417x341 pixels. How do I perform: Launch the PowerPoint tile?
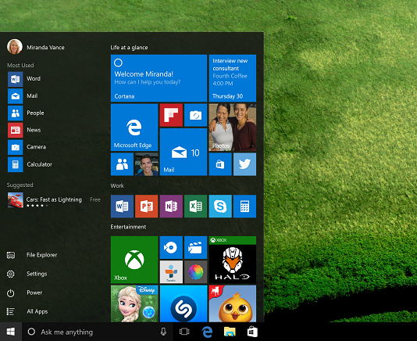(x=147, y=206)
